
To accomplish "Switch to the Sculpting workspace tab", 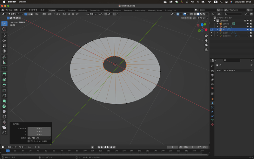I will 72,10.
